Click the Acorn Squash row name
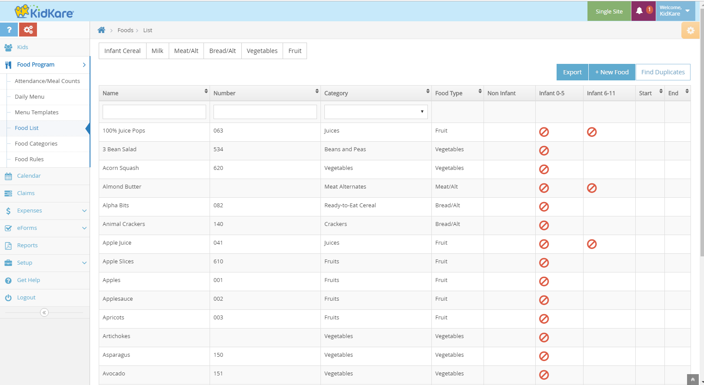 (x=121, y=168)
